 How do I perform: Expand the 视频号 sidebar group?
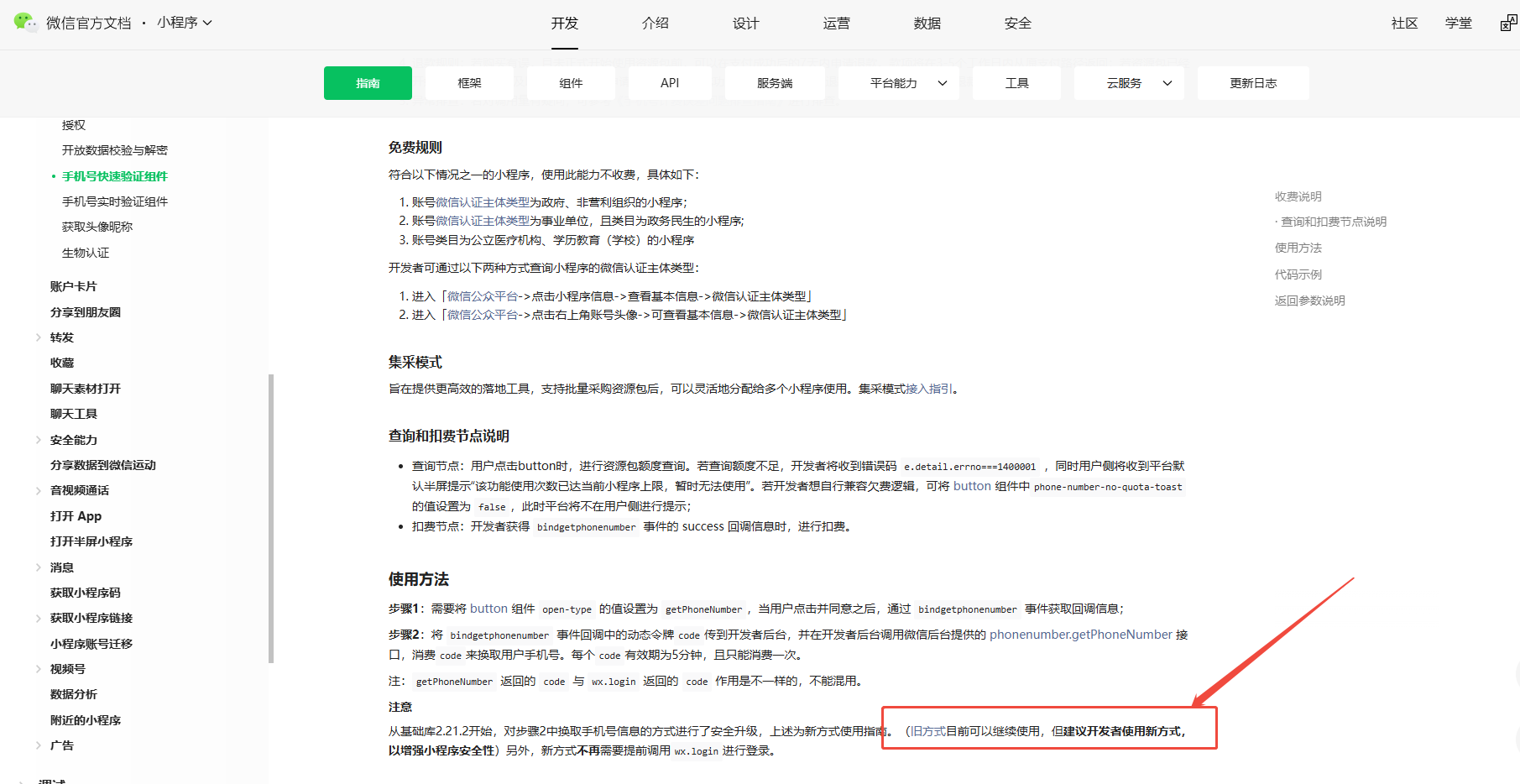pos(68,669)
